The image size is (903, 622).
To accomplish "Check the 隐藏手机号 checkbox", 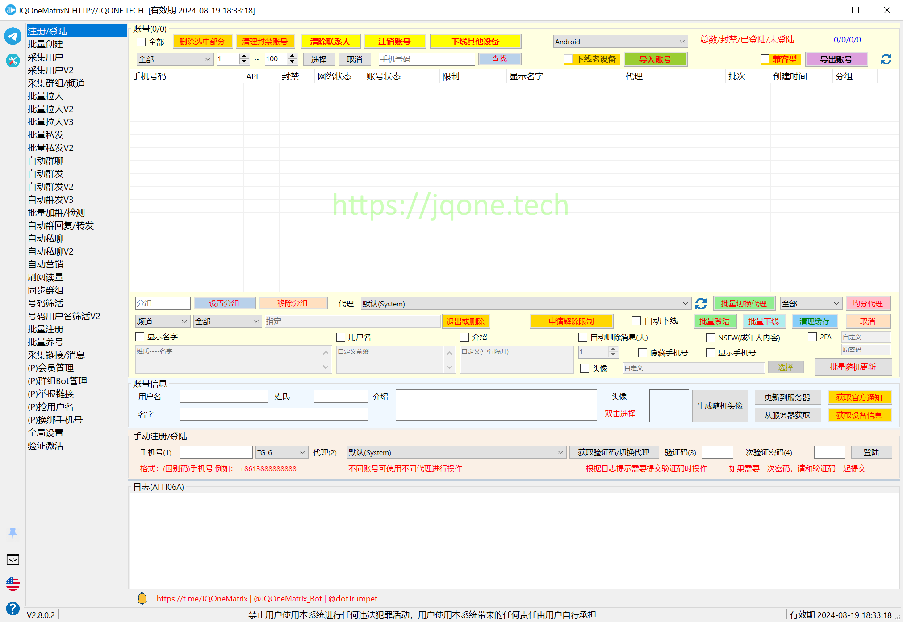I will click(643, 353).
